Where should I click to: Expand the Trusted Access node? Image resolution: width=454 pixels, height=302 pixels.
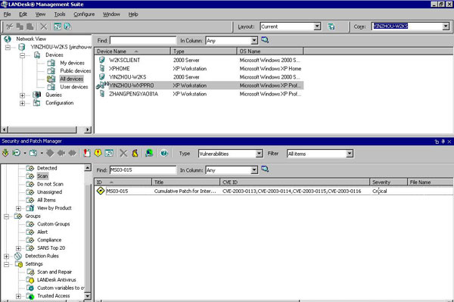[x=18, y=296]
